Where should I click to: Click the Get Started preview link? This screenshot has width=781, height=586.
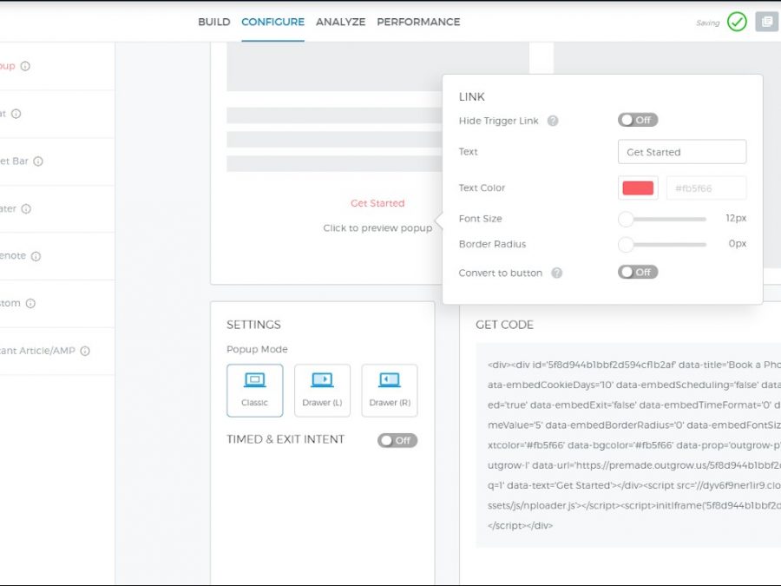[377, 203]
